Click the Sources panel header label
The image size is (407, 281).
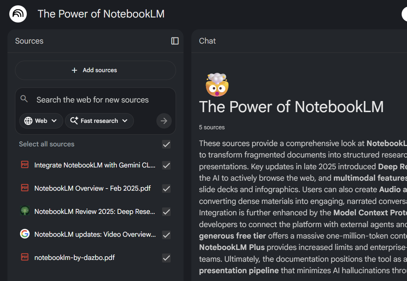29,41
